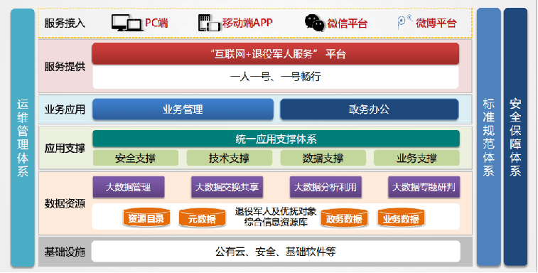Click the 基础设施 layer label
This screenshot has height=273, width=538.
point(65,252)
